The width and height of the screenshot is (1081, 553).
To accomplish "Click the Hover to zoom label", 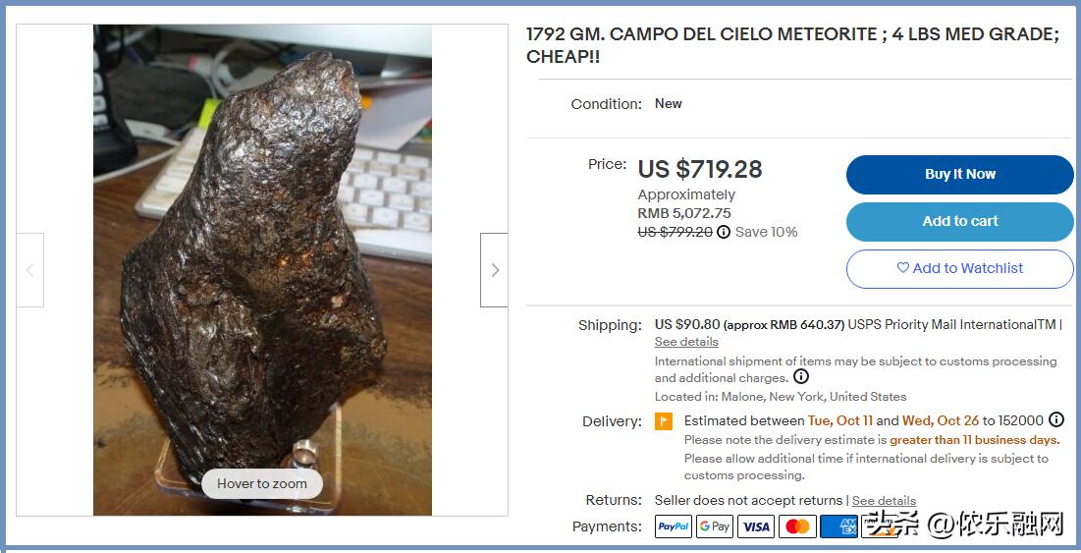I will coord(262,484).
